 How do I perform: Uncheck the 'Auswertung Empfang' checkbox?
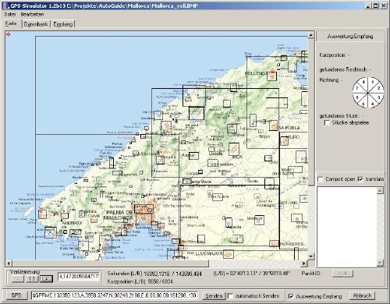tap(291, 296)
